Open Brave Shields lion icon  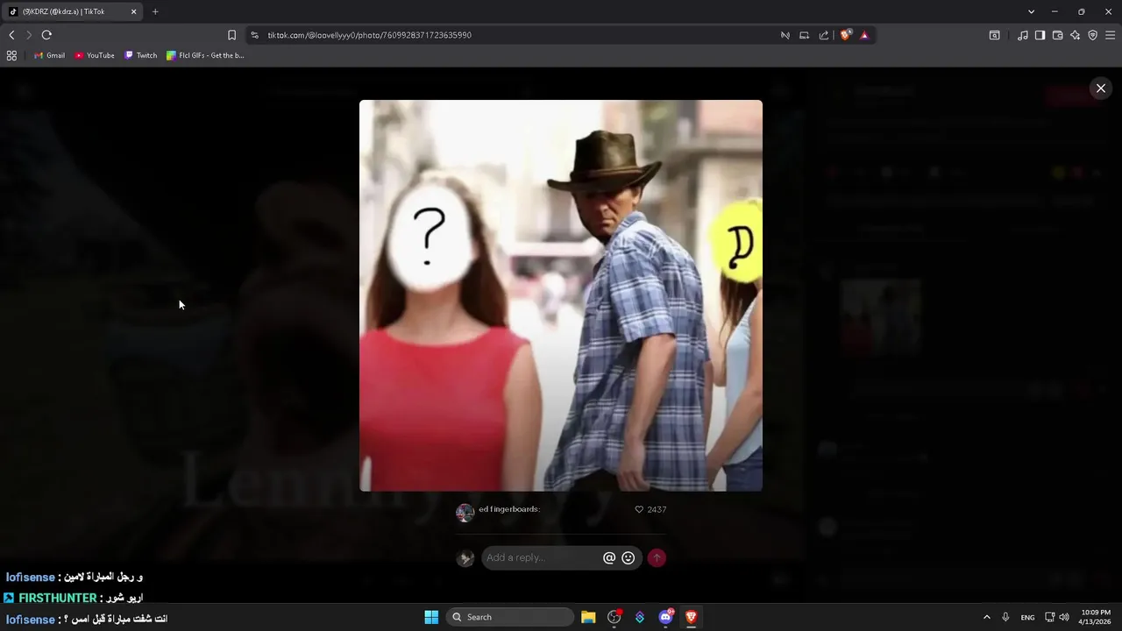(845, 35)
